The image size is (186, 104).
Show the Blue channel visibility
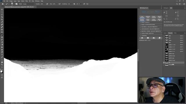tap(164, 42)
